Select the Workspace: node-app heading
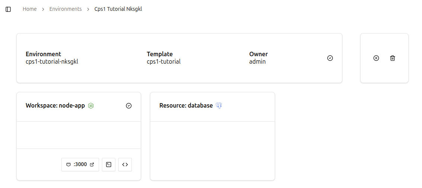 (55, 106)
